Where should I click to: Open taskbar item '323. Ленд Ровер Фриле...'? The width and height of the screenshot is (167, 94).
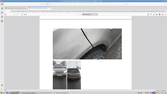[28, 93]
